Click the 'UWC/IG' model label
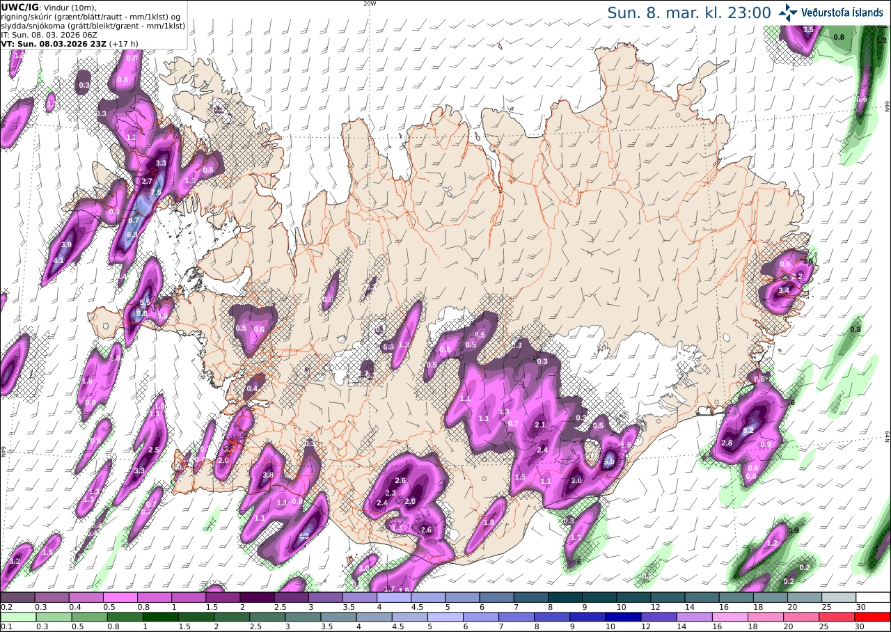The width and height of the screenshot is (891, 632). (x=19, y=7)
